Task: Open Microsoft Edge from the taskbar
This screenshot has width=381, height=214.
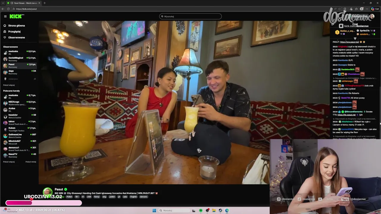Action: tap(227, 210)
